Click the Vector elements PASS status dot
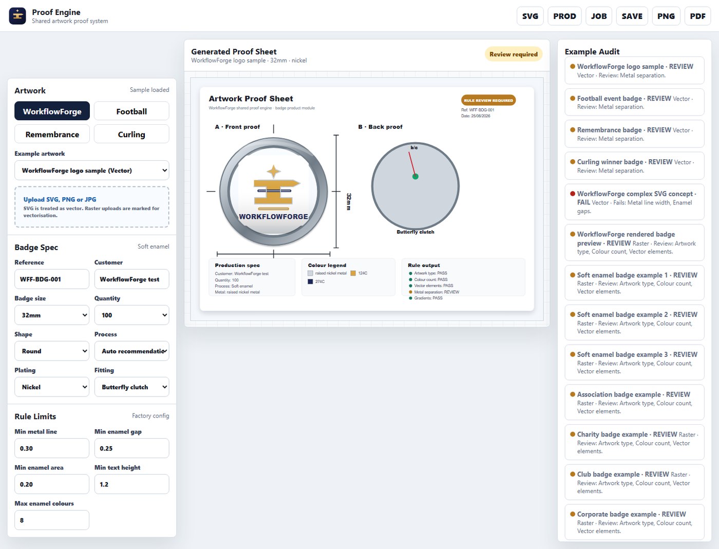This screenshot has width=719, height=549. [410, 286]
